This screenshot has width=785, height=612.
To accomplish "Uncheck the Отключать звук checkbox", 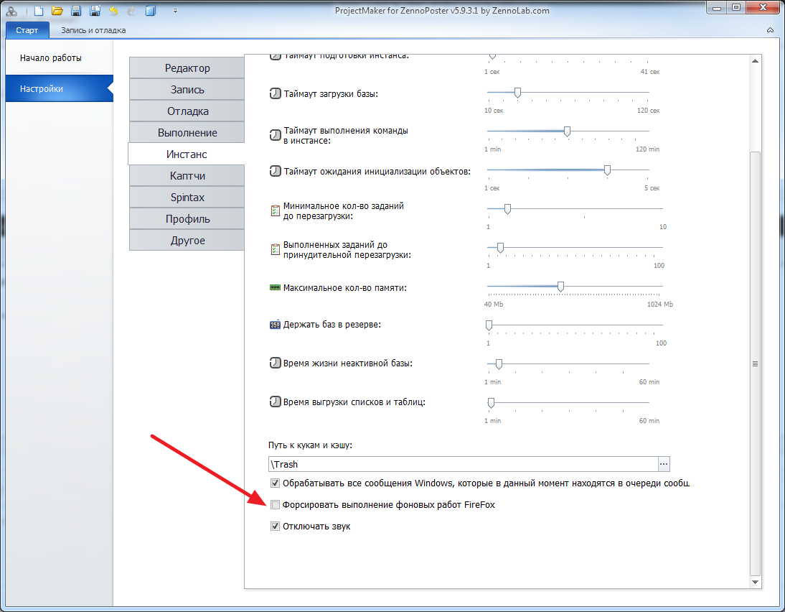I will (x=275, y=527).
